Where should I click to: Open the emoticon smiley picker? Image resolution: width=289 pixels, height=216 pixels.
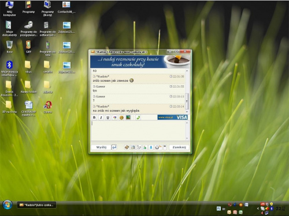(x=121, y=118)
